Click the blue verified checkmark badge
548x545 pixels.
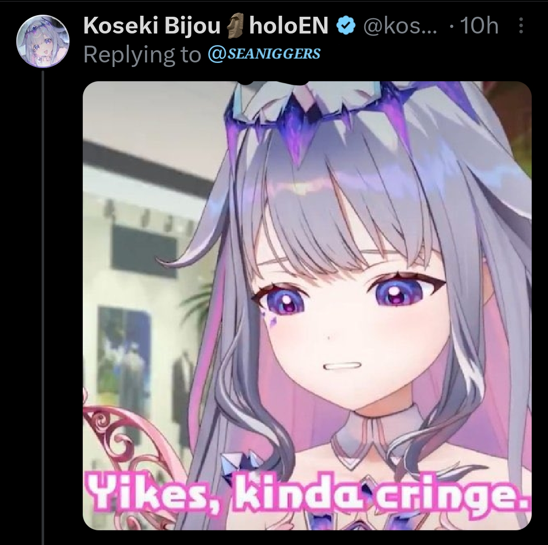(x=346, y=26)
